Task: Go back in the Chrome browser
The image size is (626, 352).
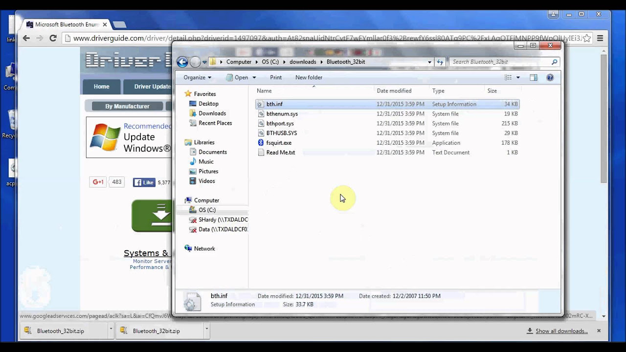Action: tap(26, 38)
